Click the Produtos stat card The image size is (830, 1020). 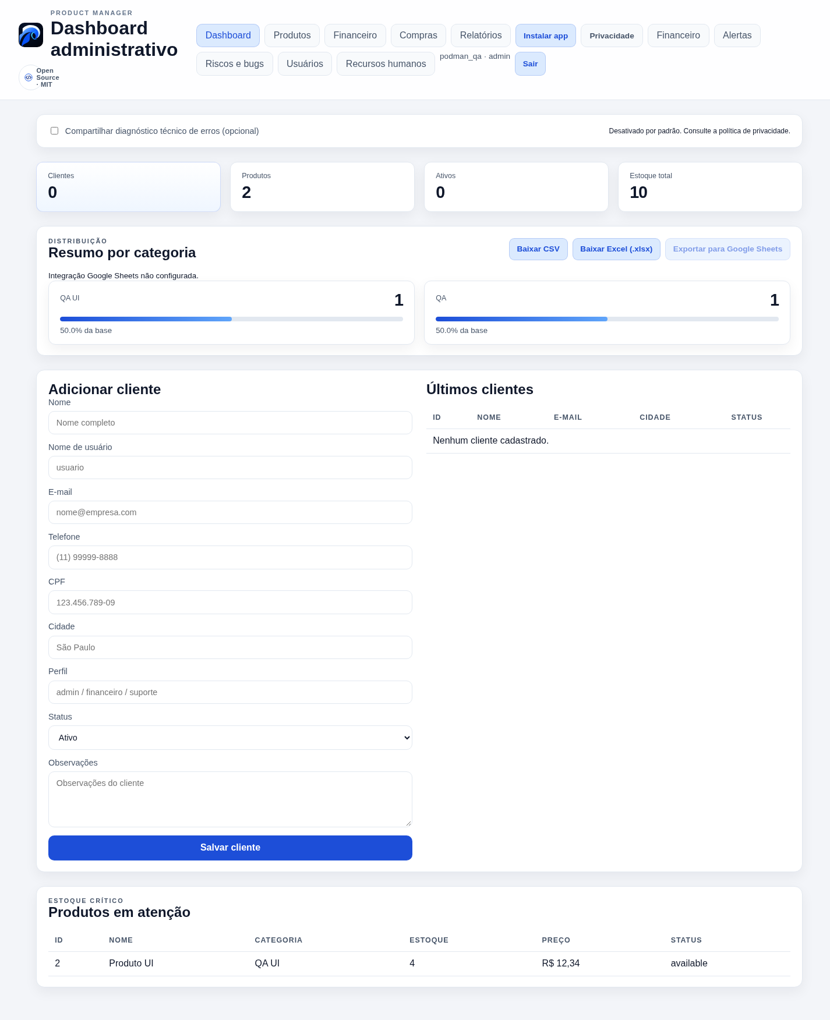[x=322, y=187]
